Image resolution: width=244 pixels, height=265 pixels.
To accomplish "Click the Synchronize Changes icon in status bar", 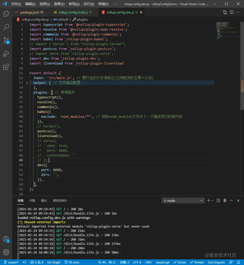I will [x=25, y=262].
